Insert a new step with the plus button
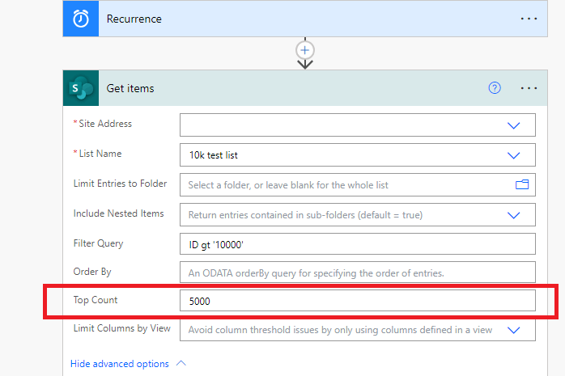 click(305, 50)
